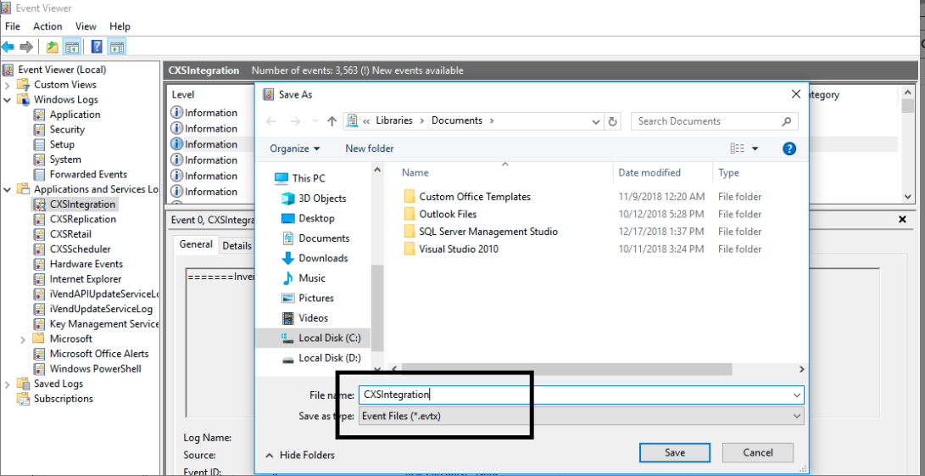Click the Search Documents box

pos(715,121)
